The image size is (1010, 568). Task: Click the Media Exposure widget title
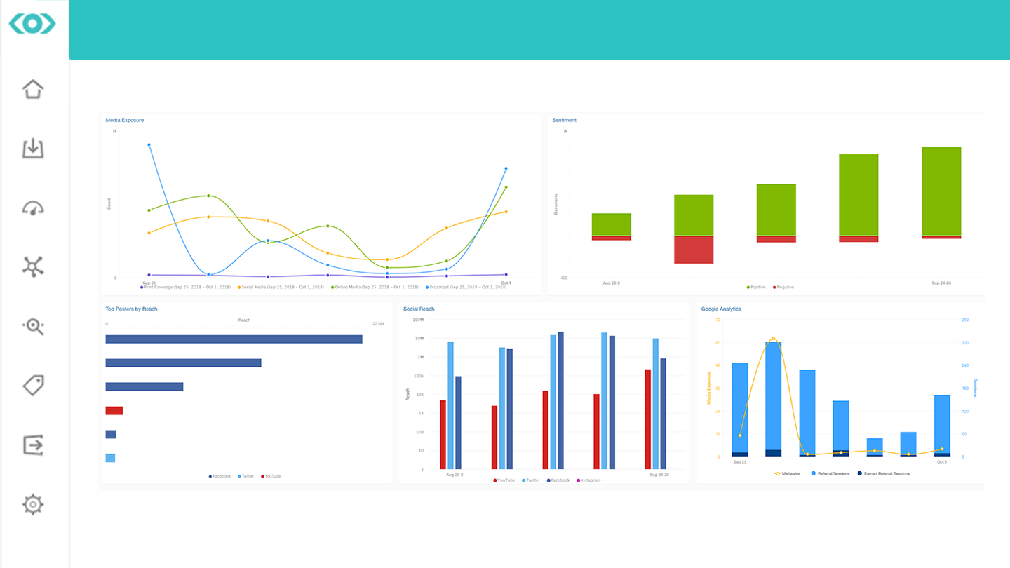coord(124,120)
